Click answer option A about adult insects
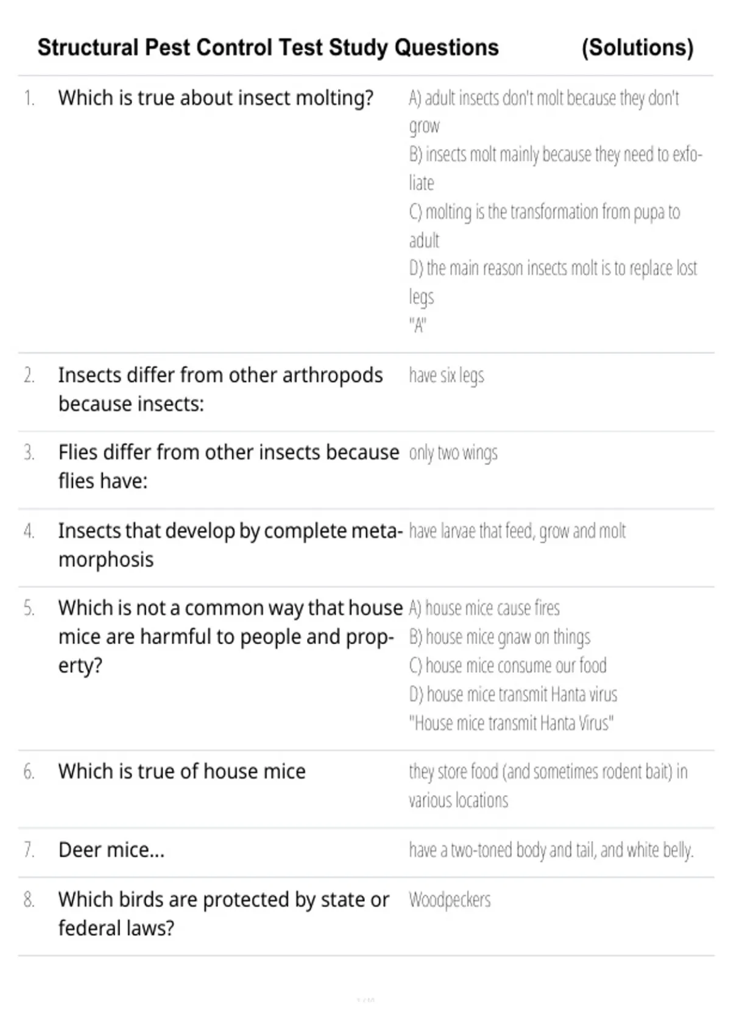Image resolution: width=731 pixels, height=1036 pixels. point(543,111)
